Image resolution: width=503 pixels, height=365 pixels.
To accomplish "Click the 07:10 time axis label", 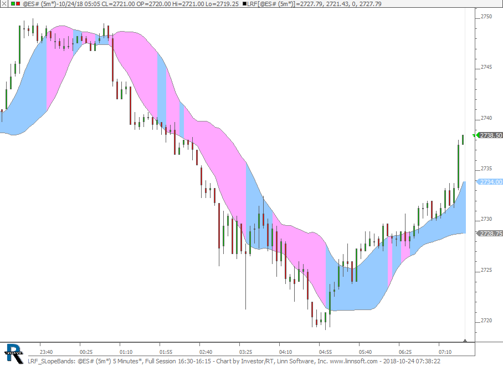I will click(445, 352).
